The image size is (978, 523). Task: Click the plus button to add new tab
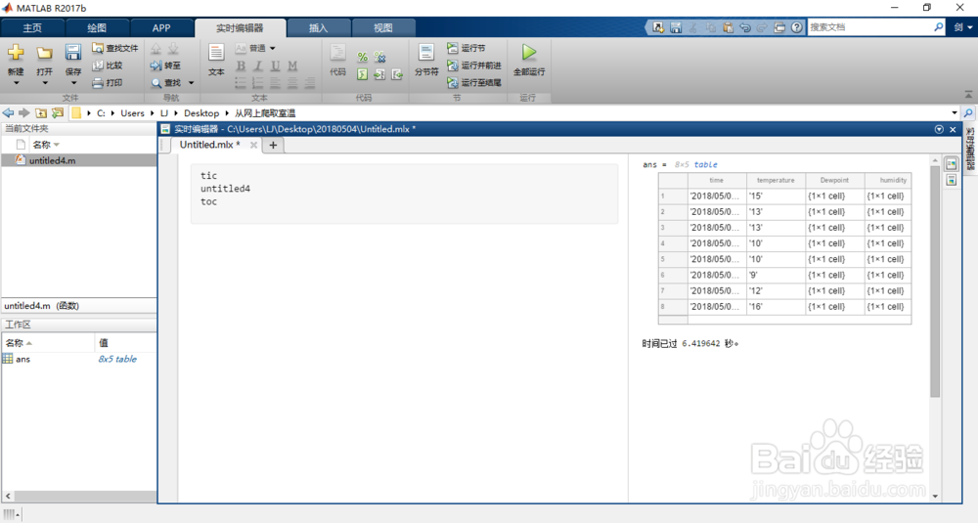click(x=273, y=146)
